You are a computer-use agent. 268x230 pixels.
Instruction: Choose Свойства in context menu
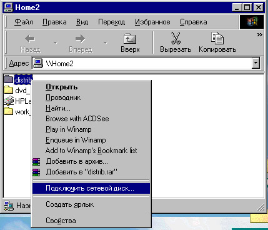[91, 221]
